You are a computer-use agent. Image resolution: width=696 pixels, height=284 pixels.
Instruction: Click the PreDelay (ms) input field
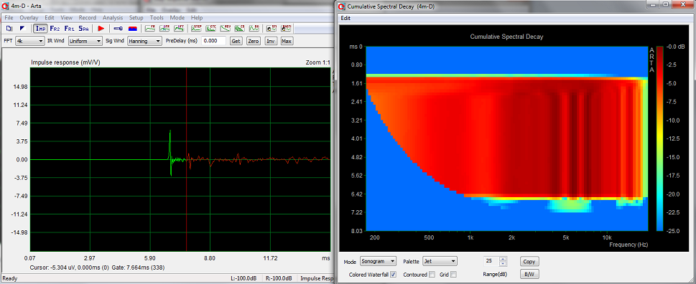pos(213,41)
